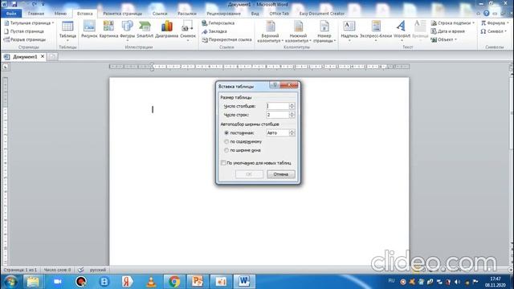Switch to the Рассылки tab
This screenshot has height=289, width=514.
click(x=187, y=14)
